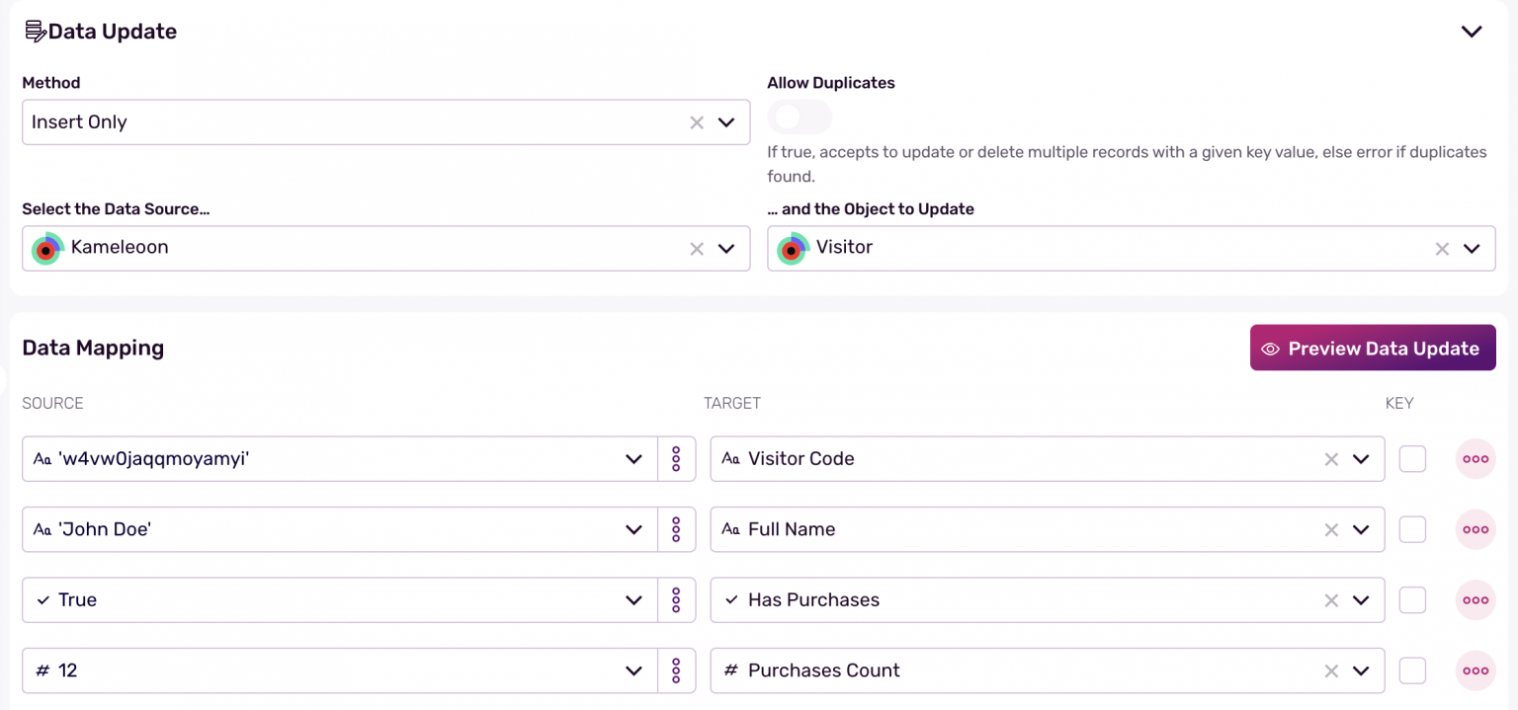
Task: Click the more options circle for Purchases Count row
Action: (x=1475, y=671)
